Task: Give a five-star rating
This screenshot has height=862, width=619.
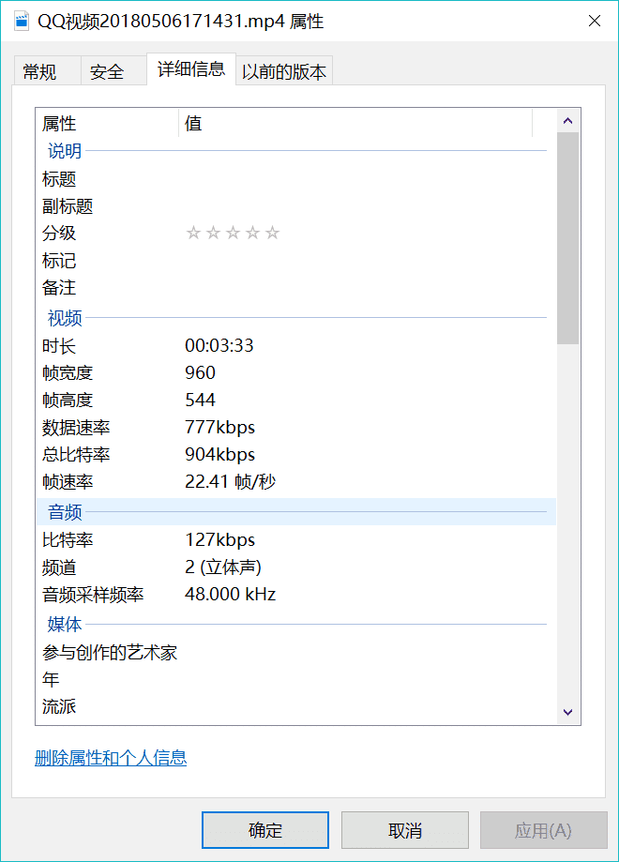Action: [x=272, y=234]
